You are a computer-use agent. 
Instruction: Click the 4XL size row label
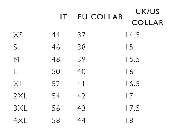pos(21,120)
